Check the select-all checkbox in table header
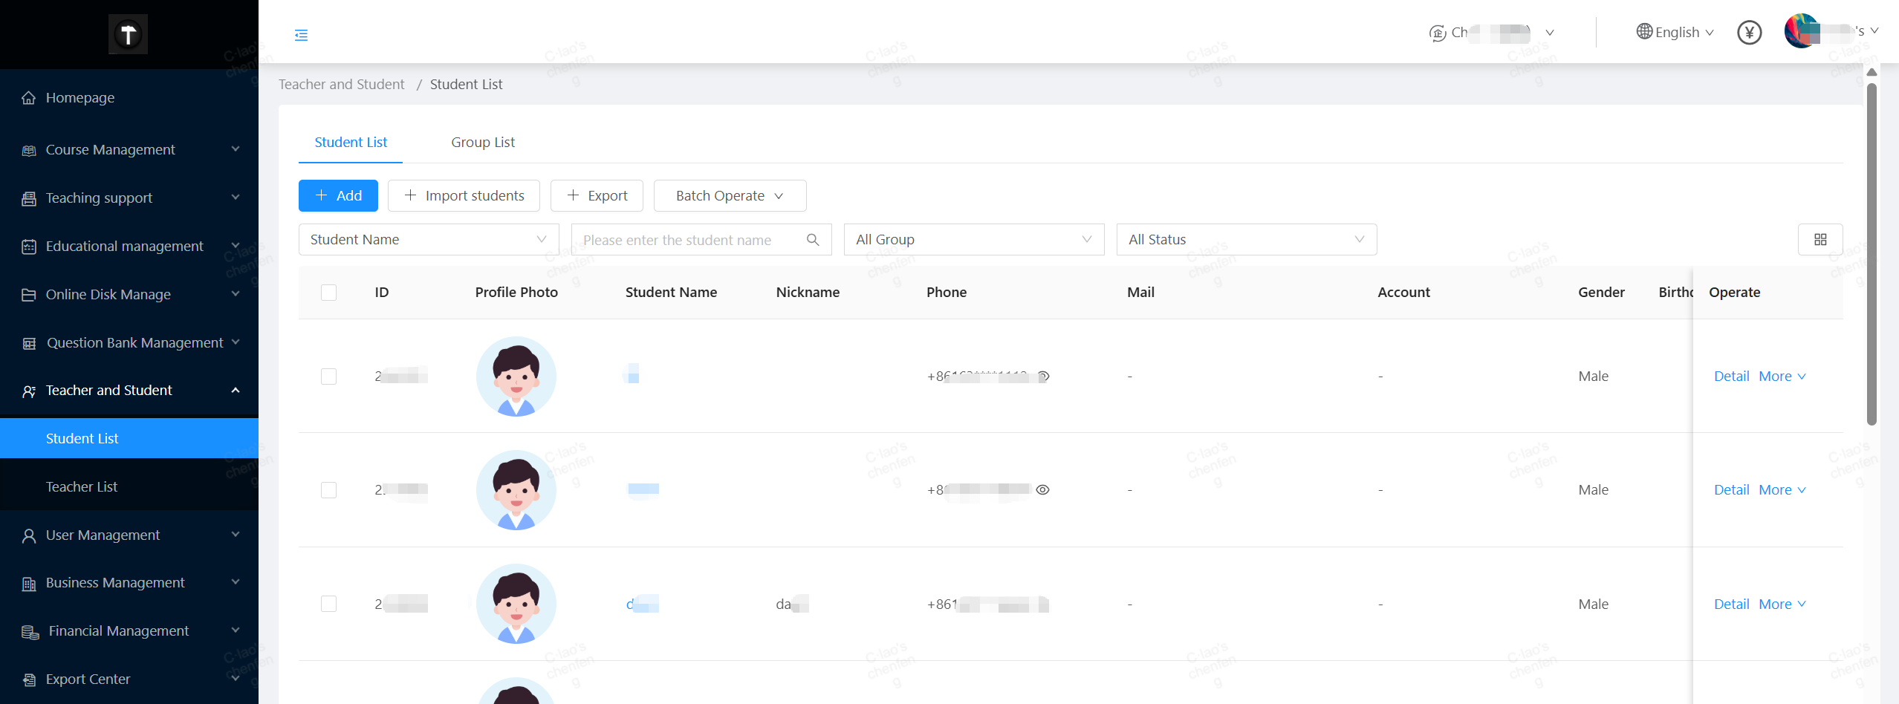Image resolution: width=1899 pixels, height=704 pixels. click(x=328, y=293)
